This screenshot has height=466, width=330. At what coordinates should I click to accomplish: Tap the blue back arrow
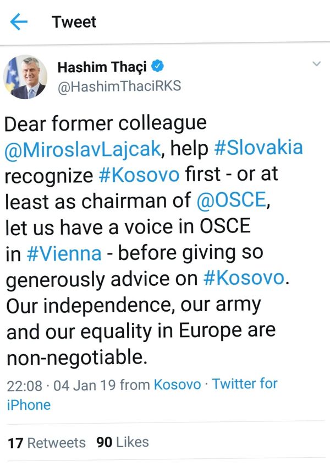[19, 21]
